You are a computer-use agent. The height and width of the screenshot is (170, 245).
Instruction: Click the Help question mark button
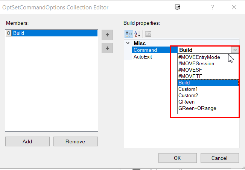[213, 7]
